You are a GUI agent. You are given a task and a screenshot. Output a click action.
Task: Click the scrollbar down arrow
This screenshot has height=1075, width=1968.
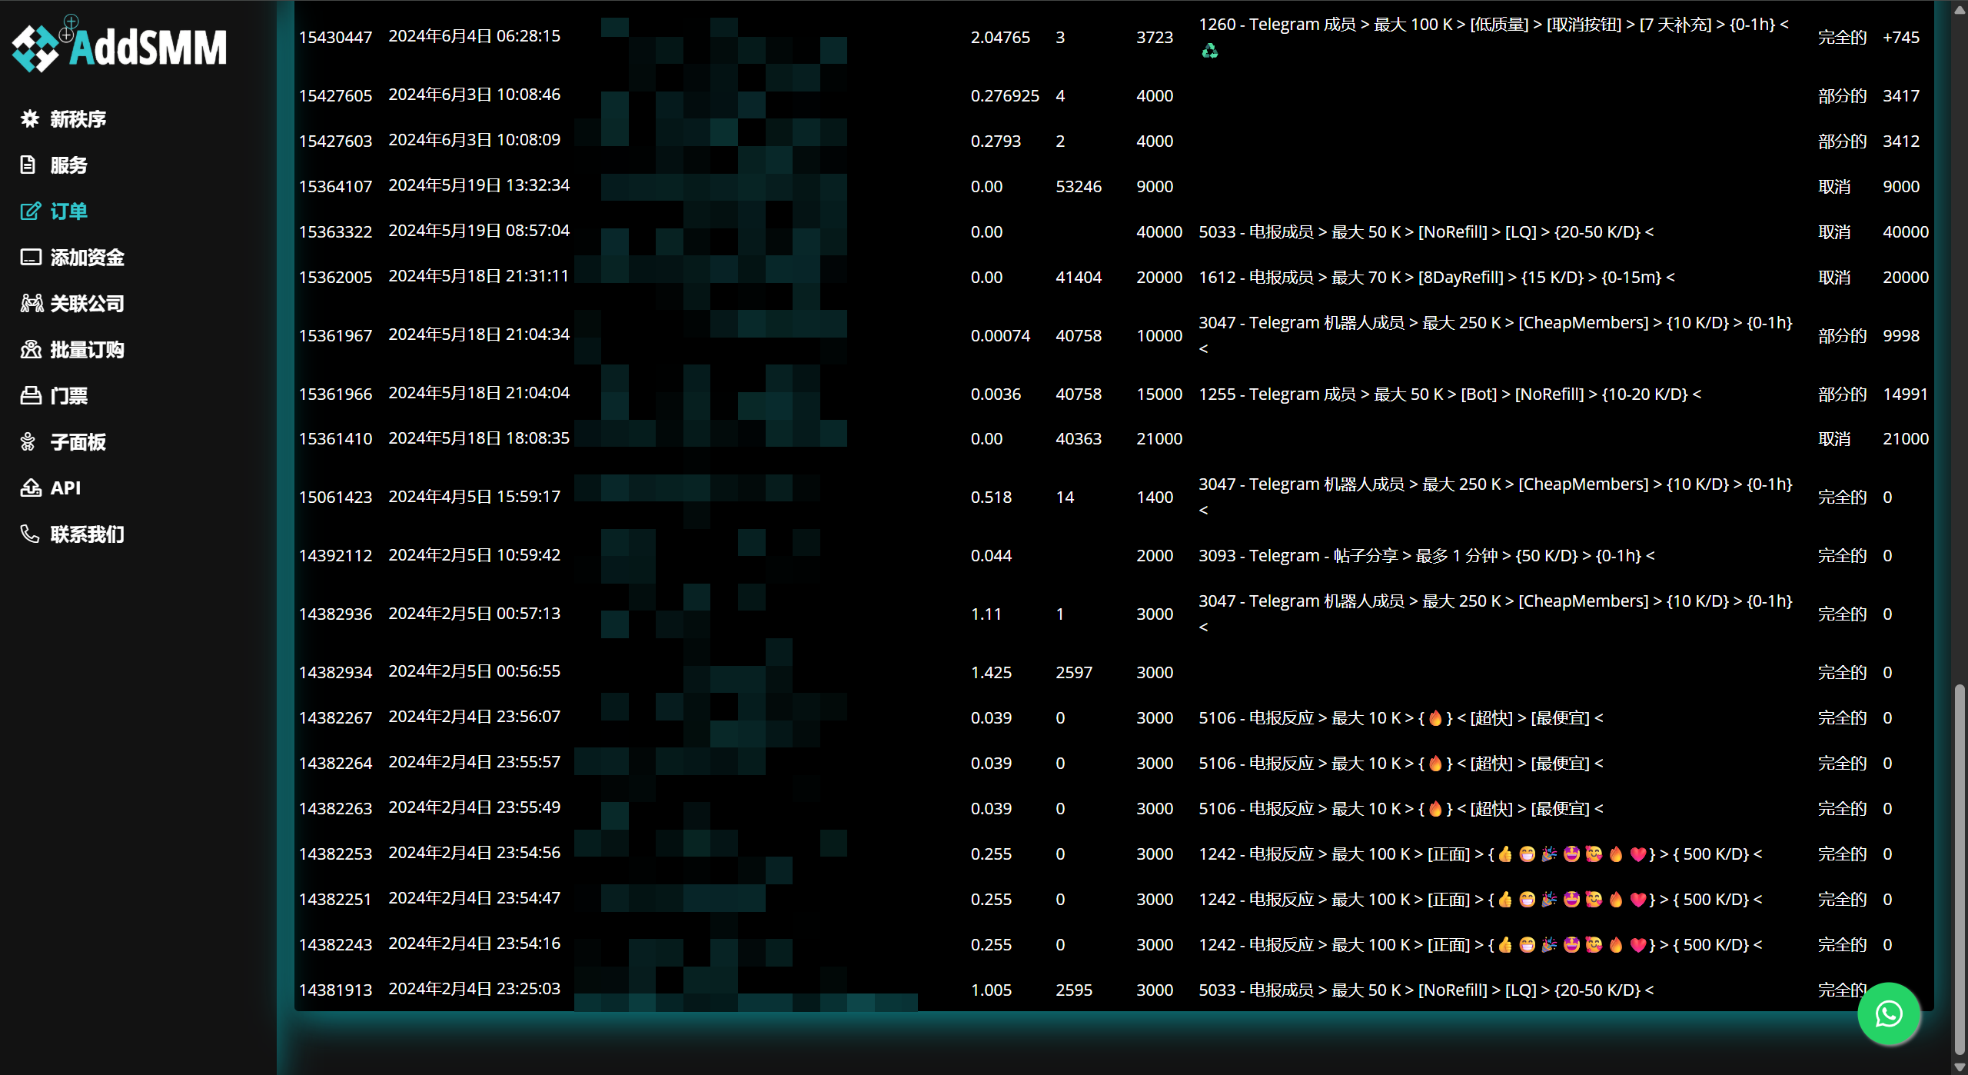click(x=1960, y=1067)
